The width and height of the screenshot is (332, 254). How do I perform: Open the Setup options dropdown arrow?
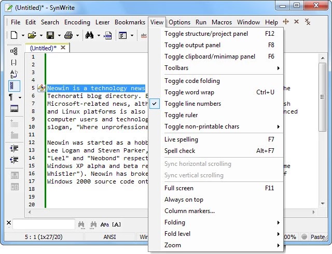click(132, 36)
